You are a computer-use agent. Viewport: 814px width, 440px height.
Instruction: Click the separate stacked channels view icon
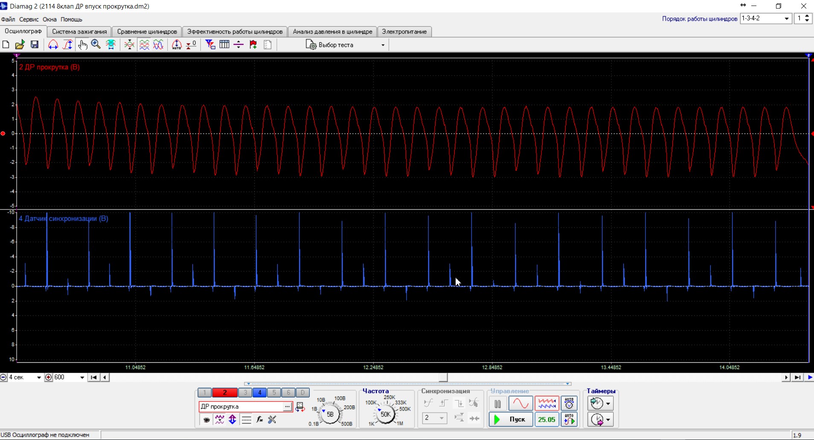144,45
